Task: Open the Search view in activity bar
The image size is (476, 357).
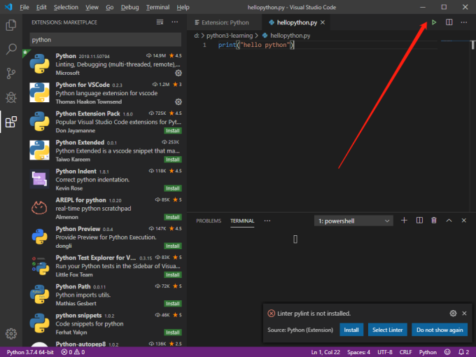Action: [x=11, y=49]
